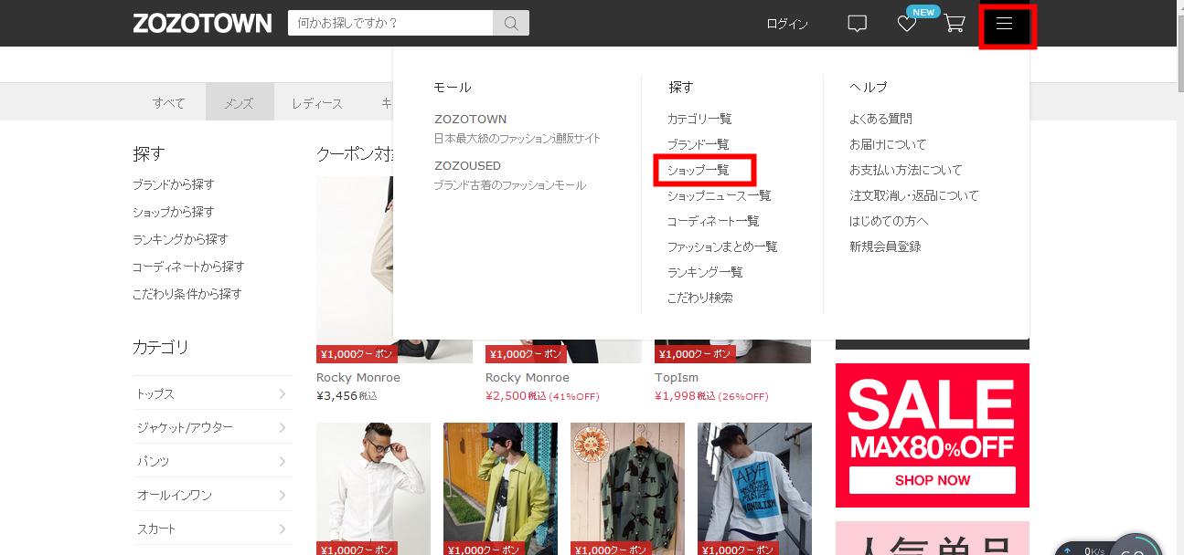The image size is (1184, 555).
Task: Open よくある質問 help link
Action: pyautogui.click(x=880, y=119)
